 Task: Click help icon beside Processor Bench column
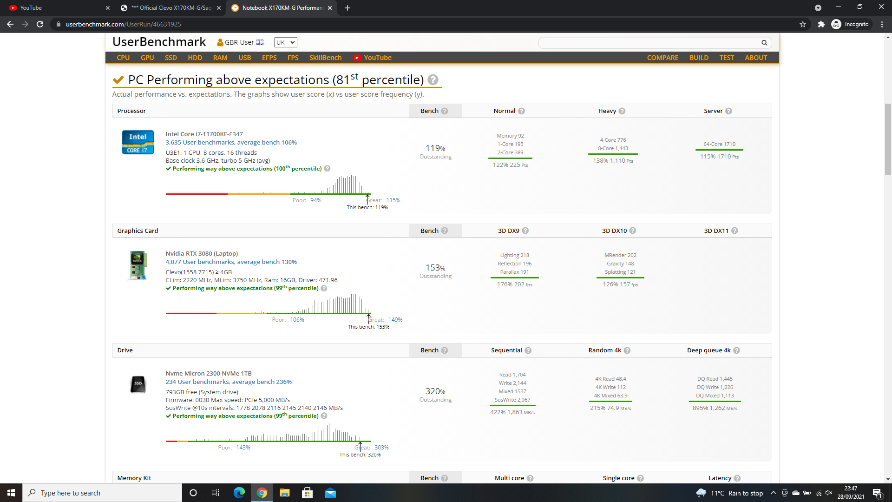[445, 111]
